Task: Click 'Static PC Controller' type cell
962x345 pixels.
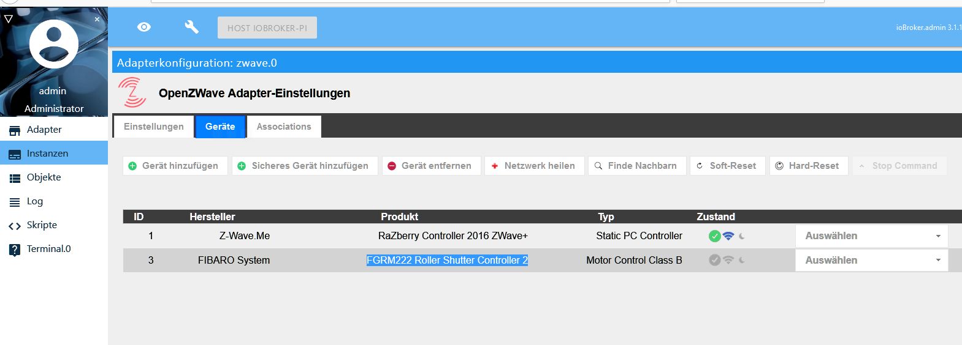Action: click(x=639, y=236)
